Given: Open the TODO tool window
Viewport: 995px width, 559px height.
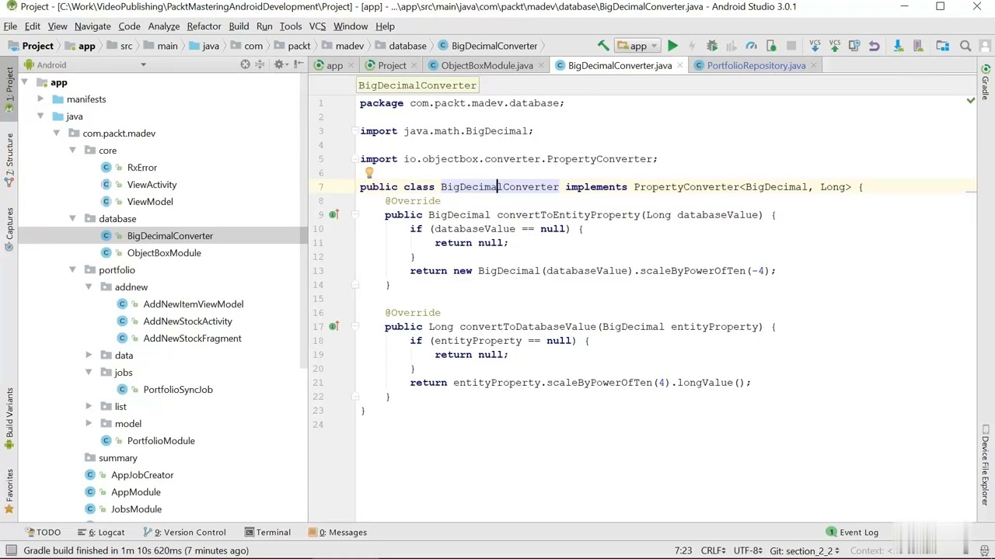Looking at the screenshot, I should 43,532.
